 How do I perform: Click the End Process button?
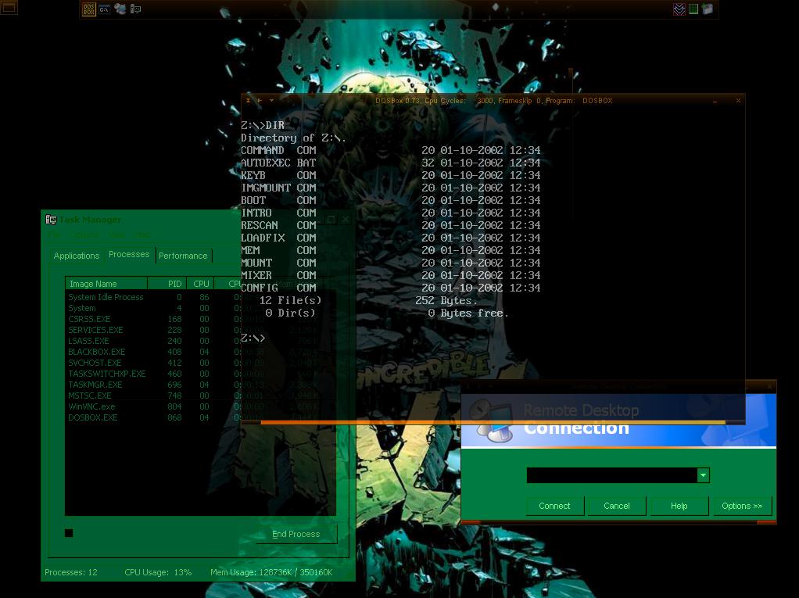[296, 534]
